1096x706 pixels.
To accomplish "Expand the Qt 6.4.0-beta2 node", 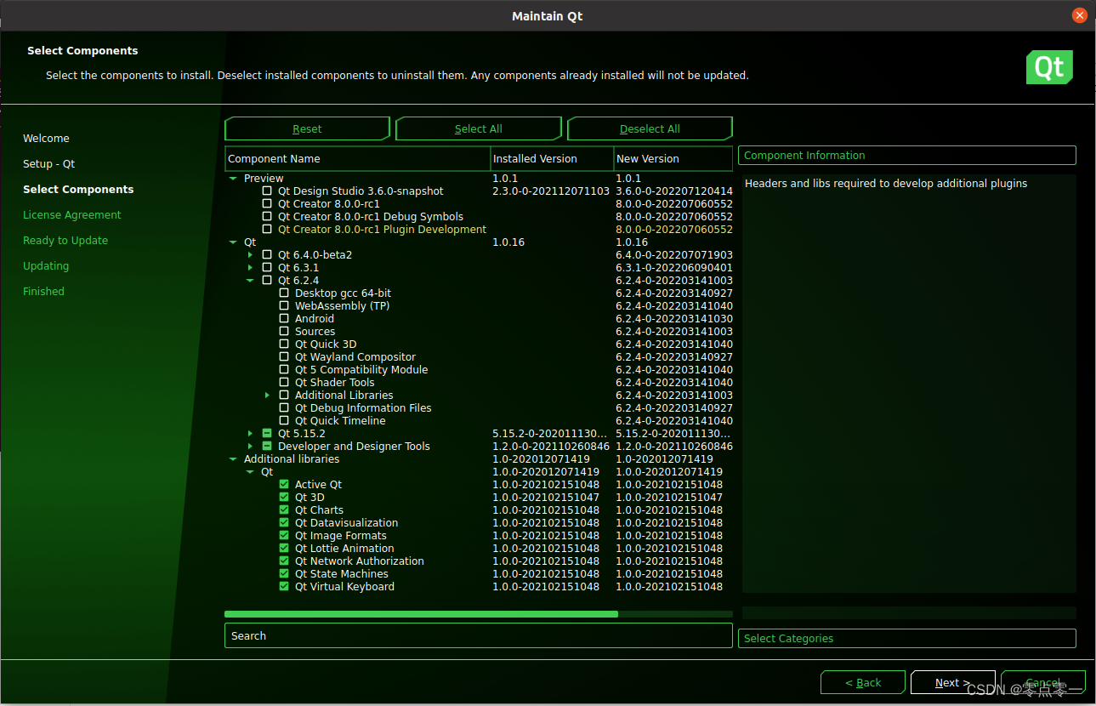I will (250, 255).
